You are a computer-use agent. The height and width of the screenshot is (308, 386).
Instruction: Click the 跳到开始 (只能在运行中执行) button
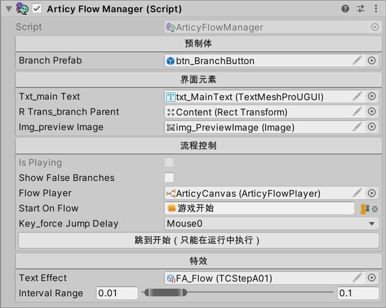pos(198,240)
